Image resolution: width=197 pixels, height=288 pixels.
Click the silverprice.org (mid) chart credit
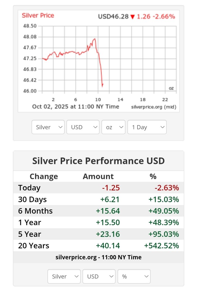coord(154,107)
